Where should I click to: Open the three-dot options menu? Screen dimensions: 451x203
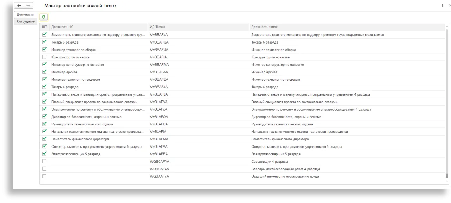pos(442,6)
